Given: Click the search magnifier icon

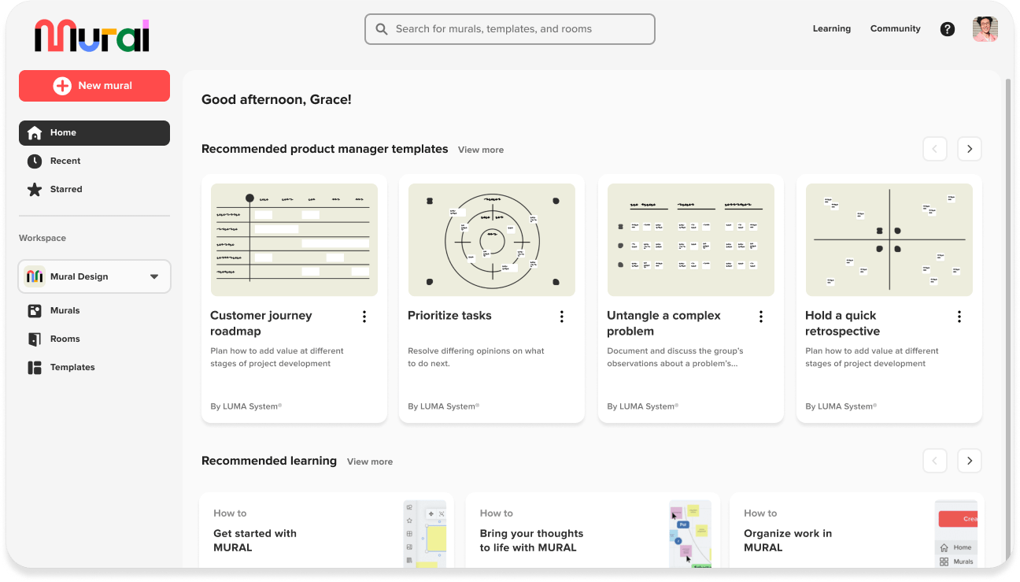Looking at the screenshot, I should [382, 29].
